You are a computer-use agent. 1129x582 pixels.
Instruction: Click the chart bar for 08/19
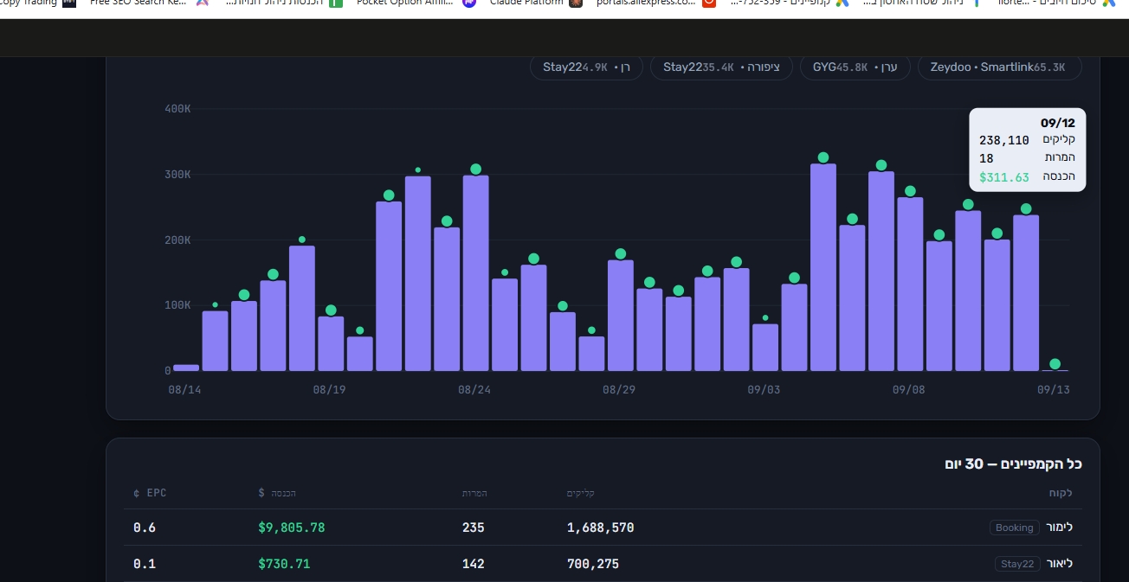pos(331,343)
